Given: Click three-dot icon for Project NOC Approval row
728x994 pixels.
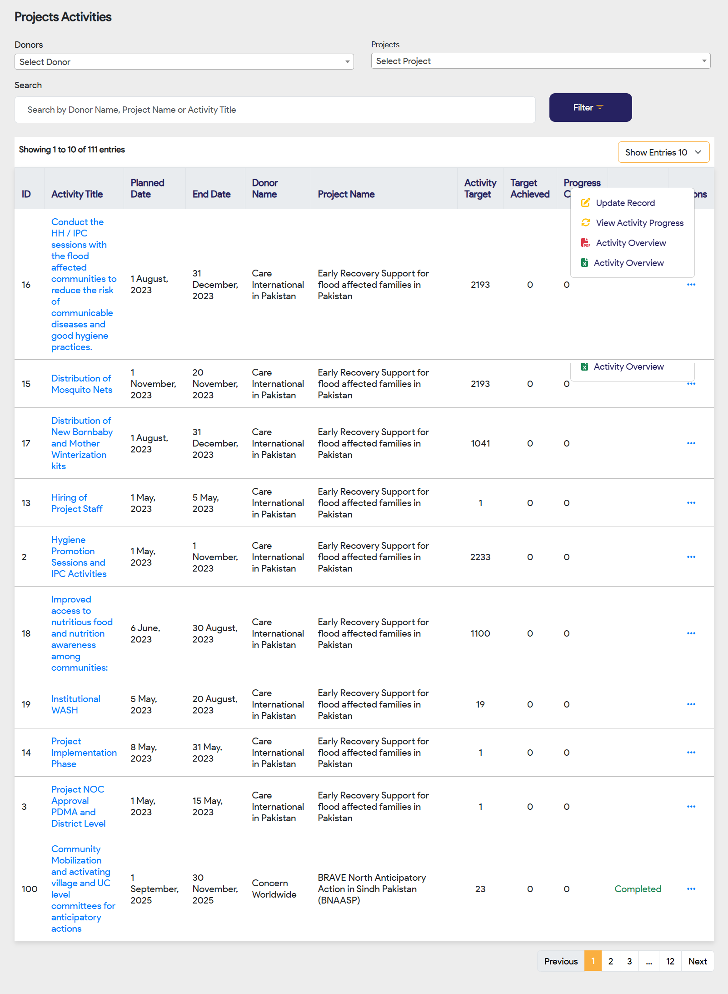Looking at the screenshot, I should 691,807.
